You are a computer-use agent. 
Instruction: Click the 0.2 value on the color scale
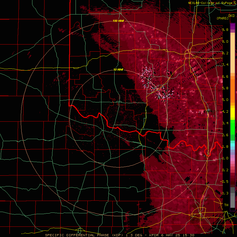(225, 170)
